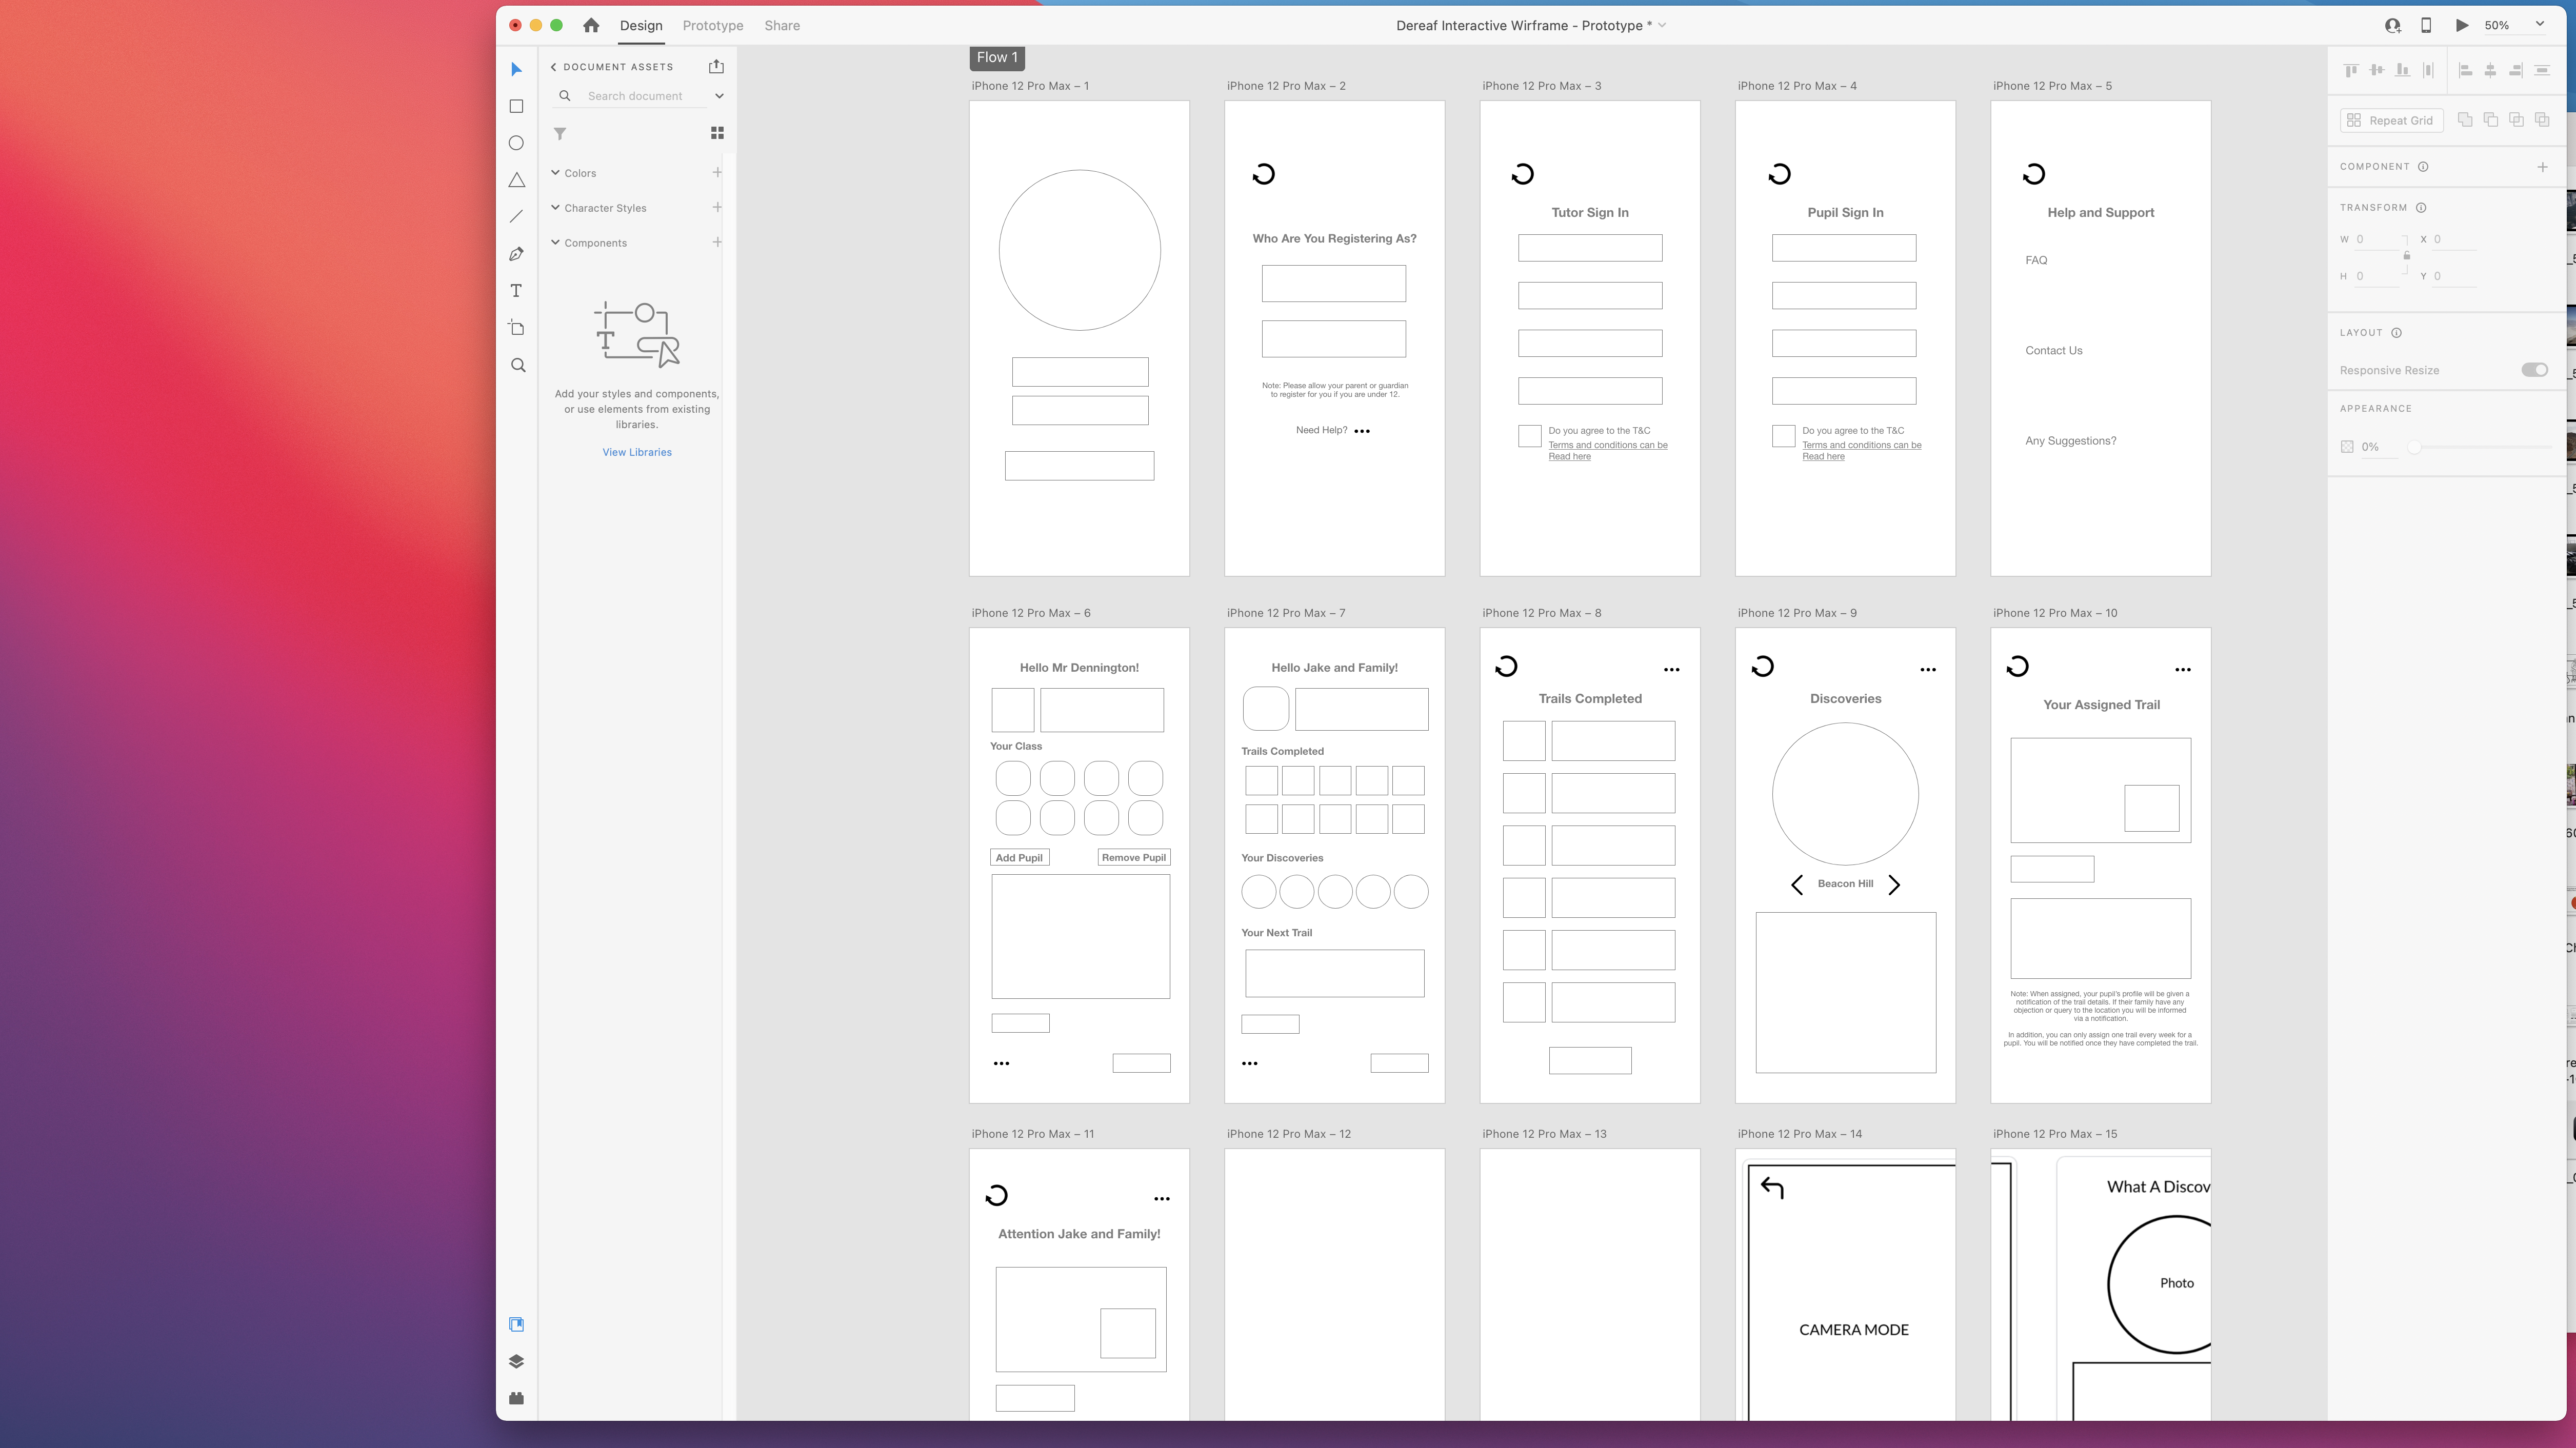This screenshot has width=2576, height=1448.
Task: Check the Pupil Sign In T&C checkbox
Action: [1783, 436]
